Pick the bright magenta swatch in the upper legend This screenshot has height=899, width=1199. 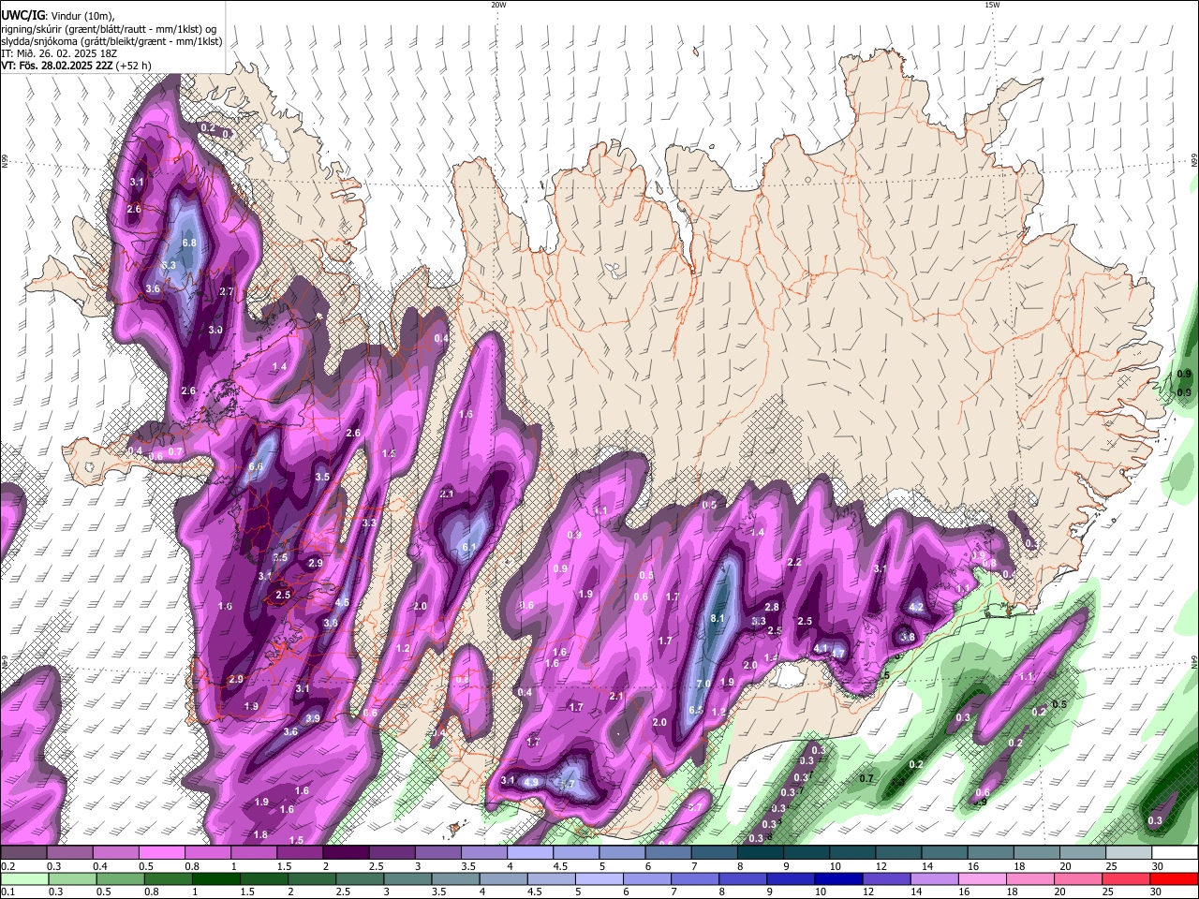tap(161, 853)
